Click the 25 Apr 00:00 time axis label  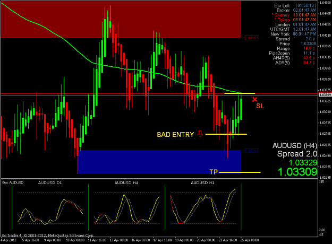(250, 240)
